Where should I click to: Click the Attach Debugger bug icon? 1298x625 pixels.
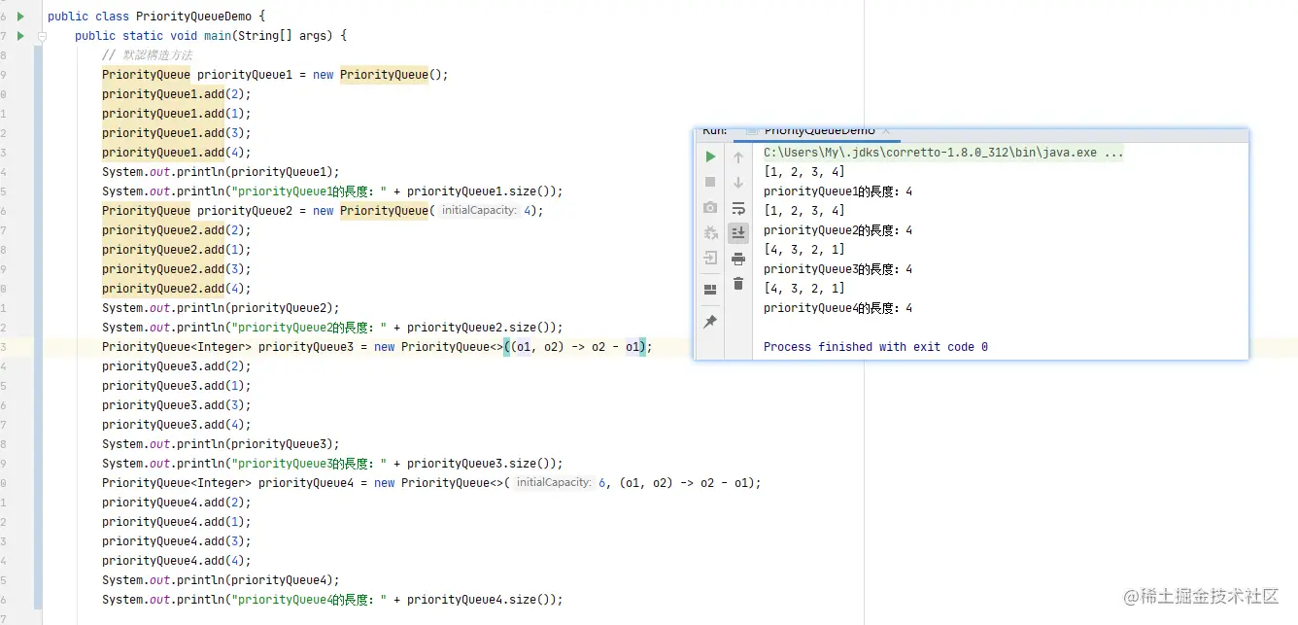710,232
